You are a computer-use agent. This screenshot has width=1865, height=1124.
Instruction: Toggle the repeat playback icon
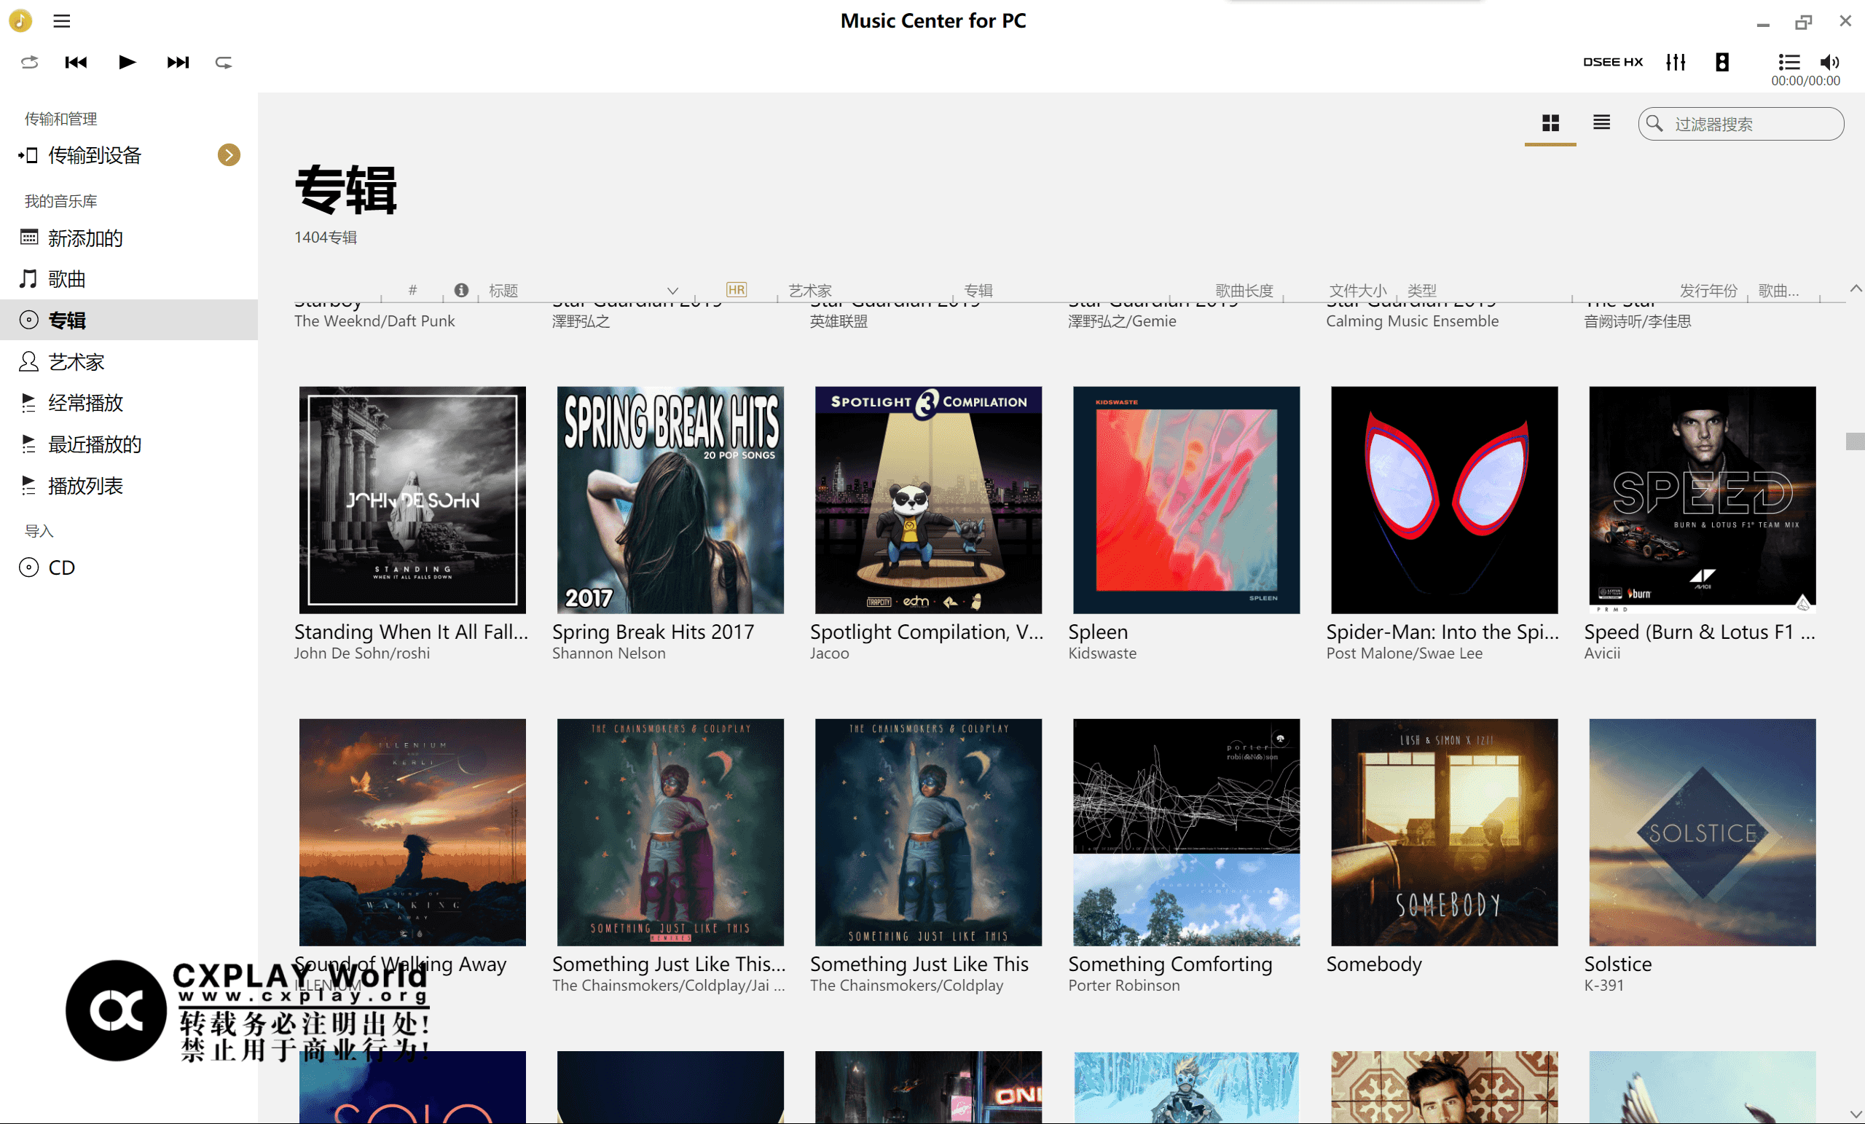click(223, 62)
